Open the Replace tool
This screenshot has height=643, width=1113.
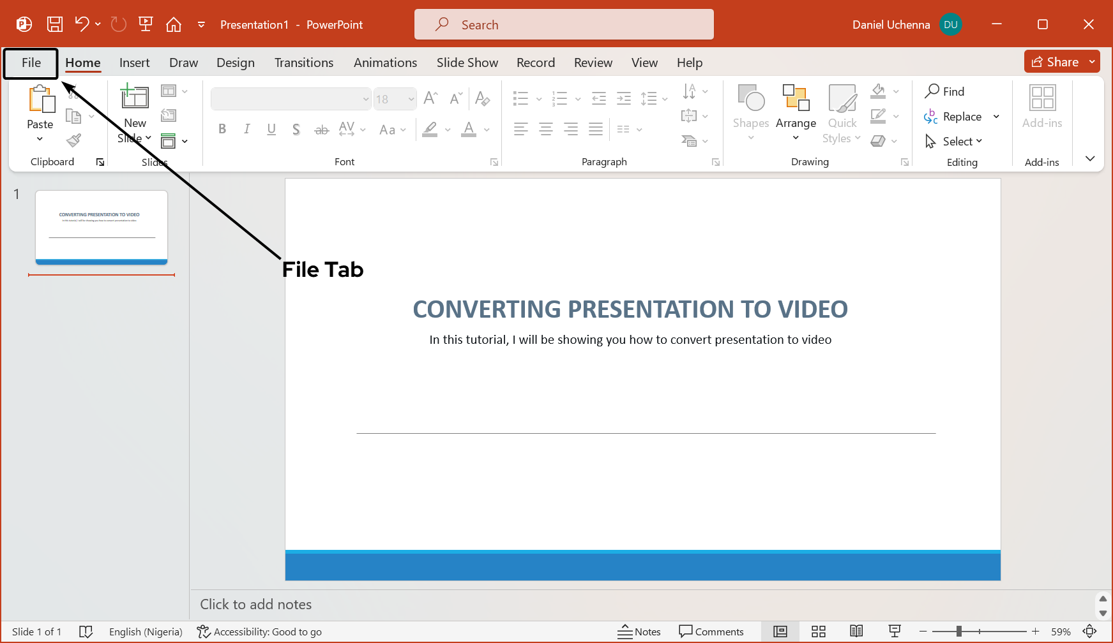click(x=961, y=116)
